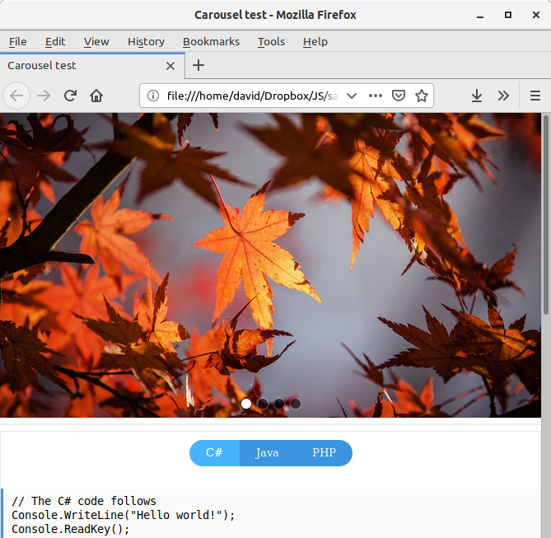Open the View menu
This screenshot has width=551, height=538.
click(x=96, y=41)
